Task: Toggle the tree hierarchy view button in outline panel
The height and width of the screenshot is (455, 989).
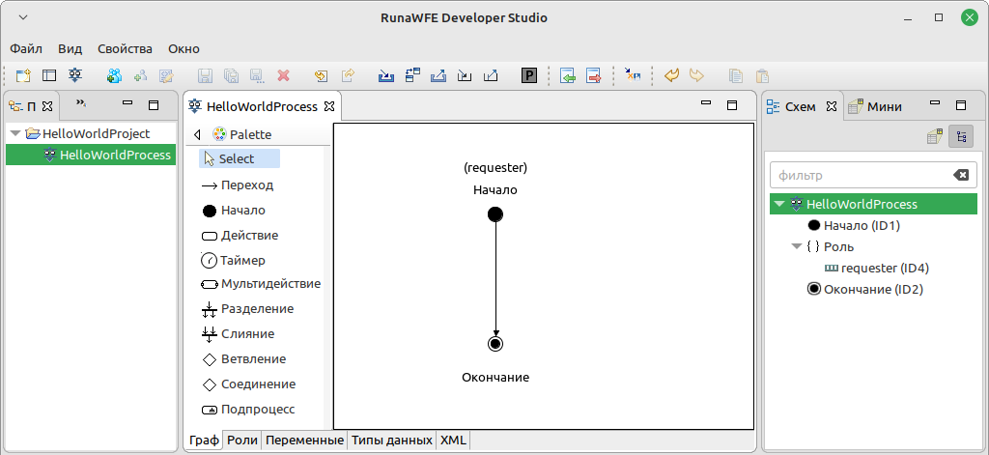Action: [x=961, y=136]
